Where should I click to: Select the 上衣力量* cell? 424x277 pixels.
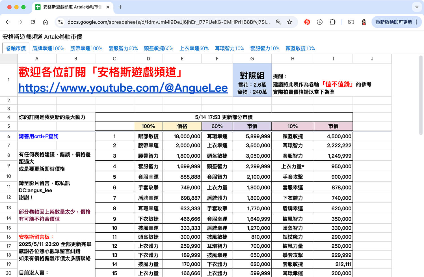(293, 166)
